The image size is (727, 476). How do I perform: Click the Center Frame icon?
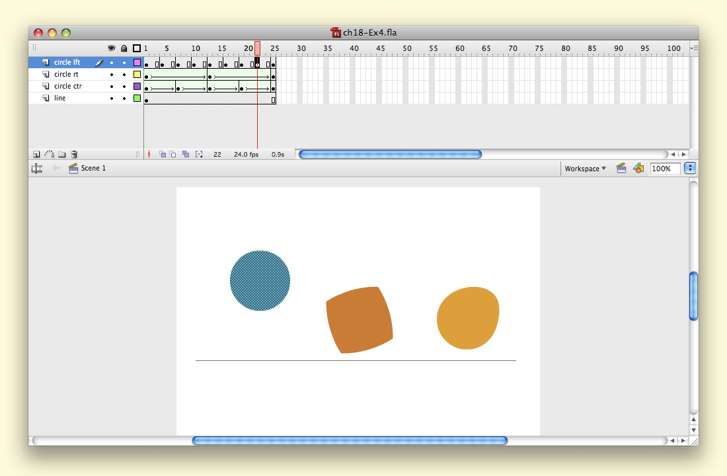coord(149,154)
